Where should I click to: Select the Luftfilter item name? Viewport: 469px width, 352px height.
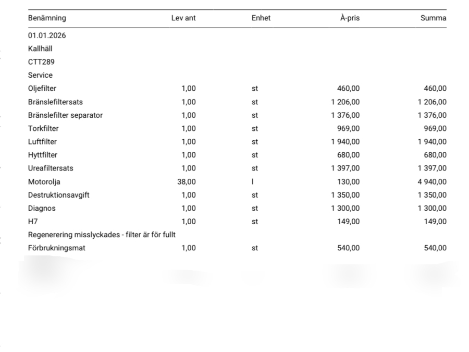[42, 142]
